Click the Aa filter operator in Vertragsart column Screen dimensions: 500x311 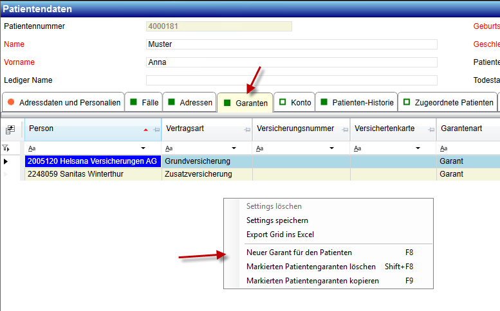[169, 148]
